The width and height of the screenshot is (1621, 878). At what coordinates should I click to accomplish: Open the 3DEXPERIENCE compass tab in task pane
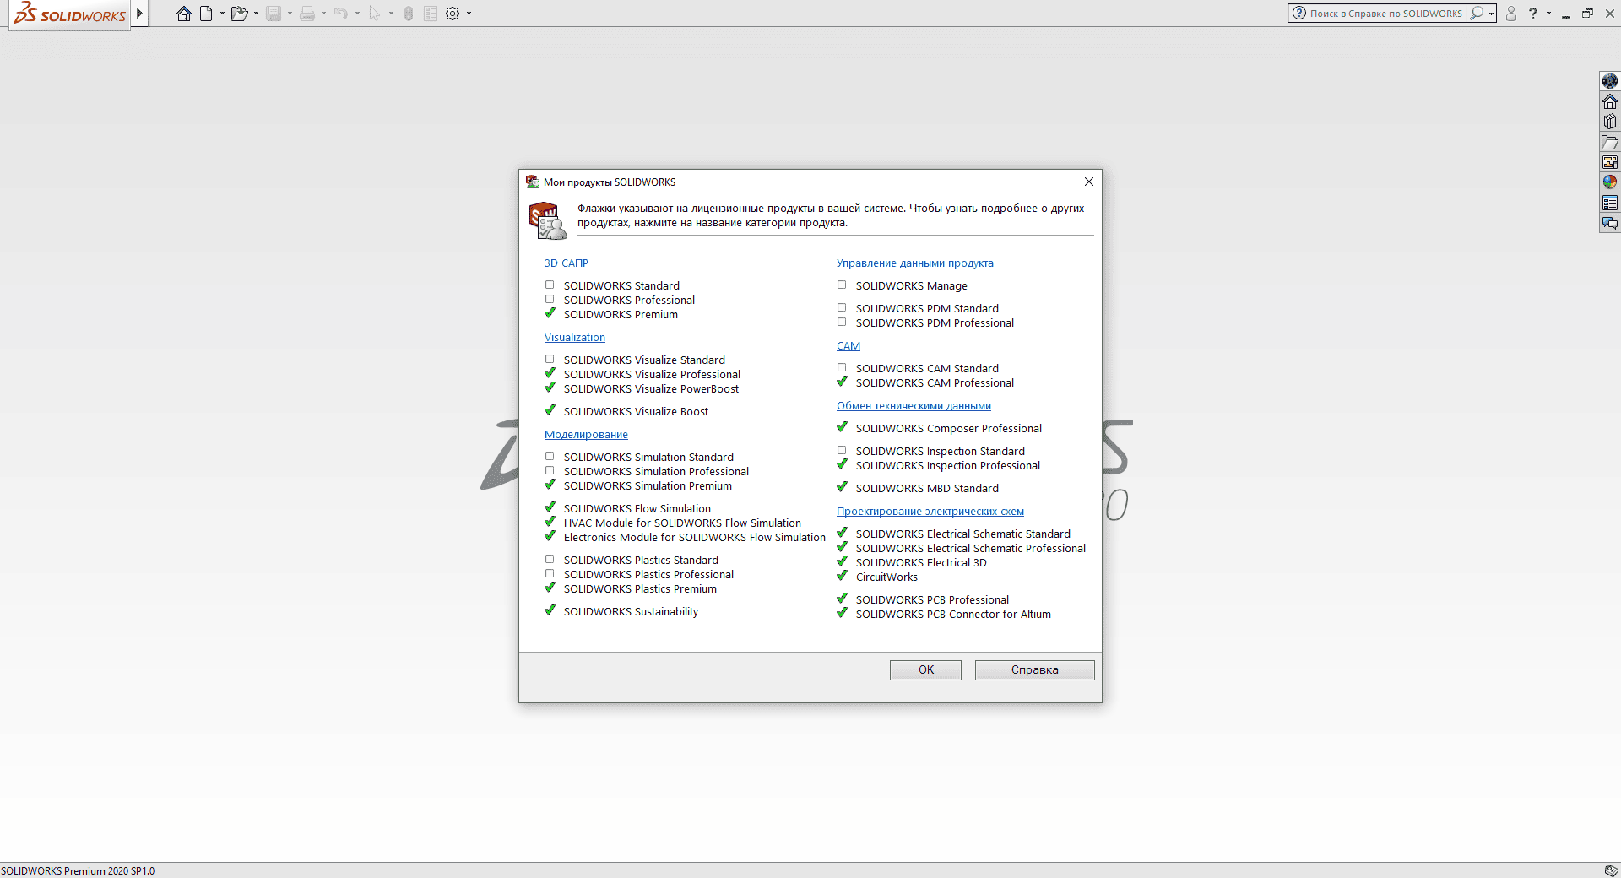click(x=1610, y=81)
